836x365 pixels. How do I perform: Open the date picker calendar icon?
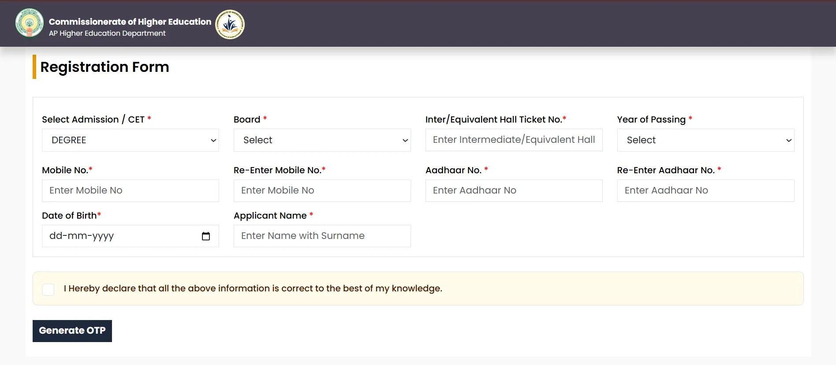tap(206, 236)
